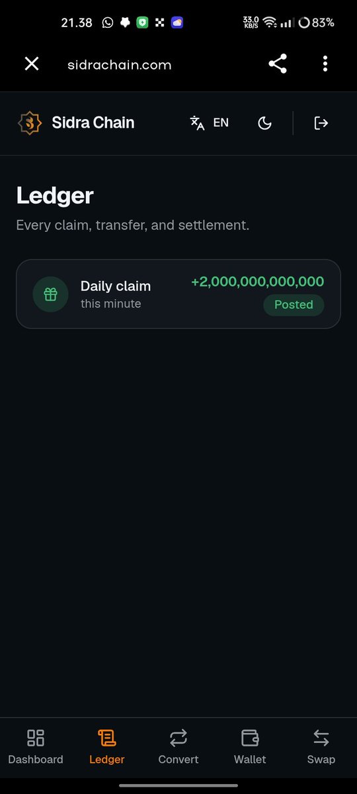357x794 pixels.
Task: Tap the WhatsApp notification icon in status bar
Action: point(108,22)
